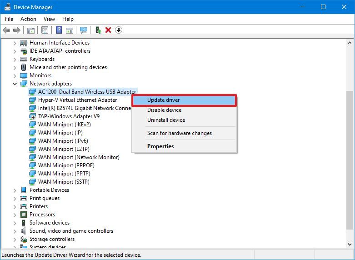This screenshot has height=260, width=355.
Task: Click the Forward arrow toolbar icon
Action: pos(17,30)
